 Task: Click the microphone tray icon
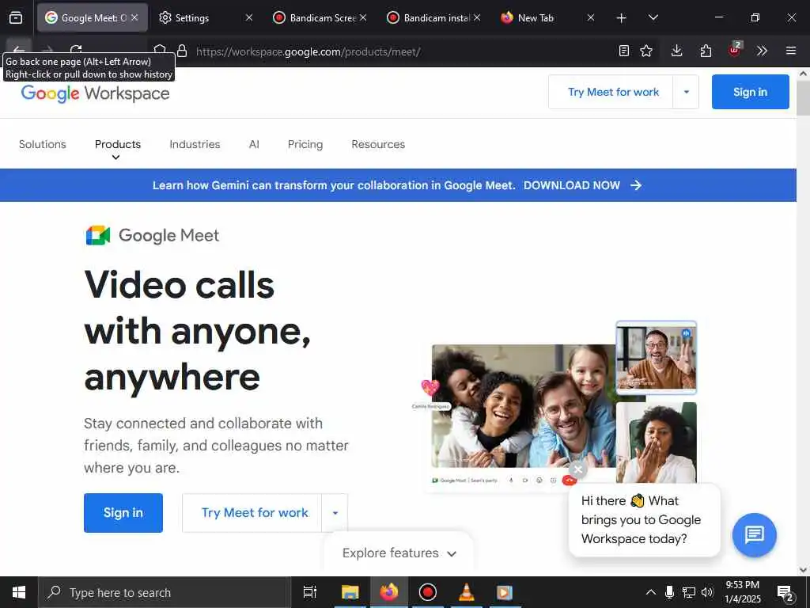[669, 592]
